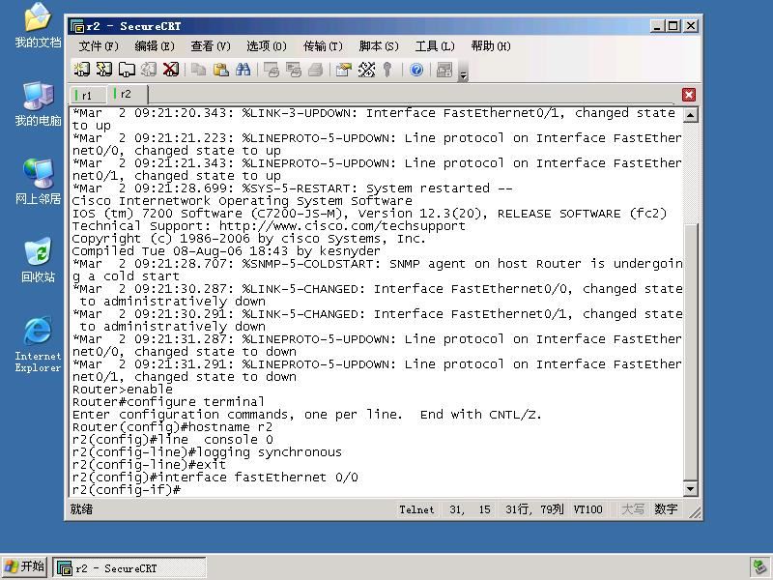Click the cisco.com/techsupport URL text
Screen dimensions: 773x580
pyautogui.click(x=342, y=226)
